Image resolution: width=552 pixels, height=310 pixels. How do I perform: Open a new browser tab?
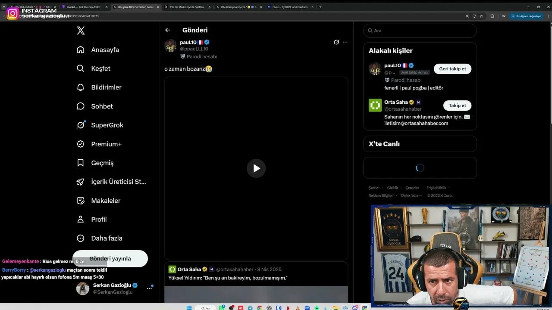(320, 7)
